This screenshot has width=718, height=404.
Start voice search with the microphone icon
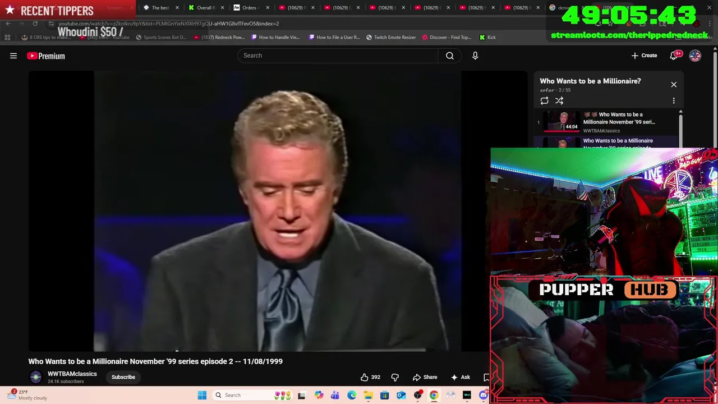click(475, 56)
